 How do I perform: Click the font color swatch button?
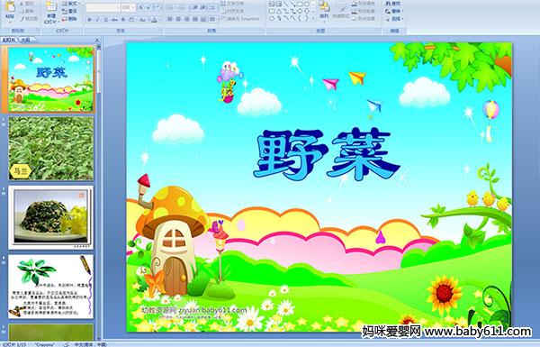pyautogui.click(x=154, y=20)
